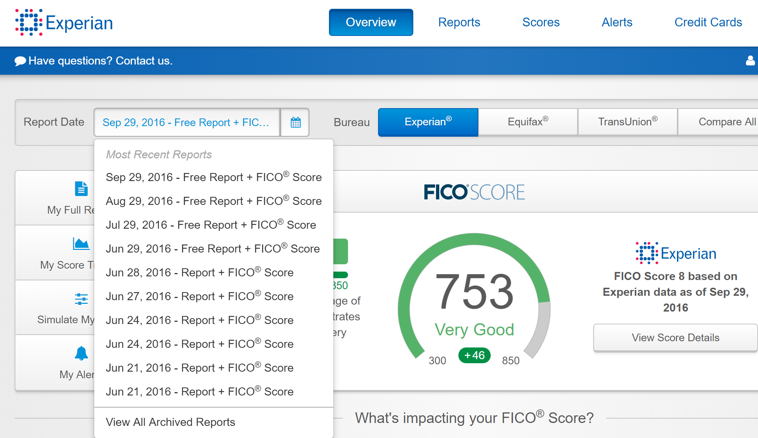Image resolution: width=758 pixels, height=438 pixels.
Task: Click the Experian logo in the header
Action: [x=64, y=23]
